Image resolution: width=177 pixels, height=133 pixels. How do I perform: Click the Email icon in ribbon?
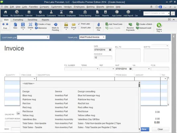(x=74, y=26)
